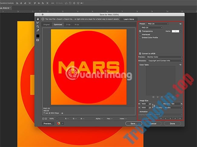Click zoom in plus icon
Image resolution: width=197 pixels, height=147 pixels.
tap(46, 119)
